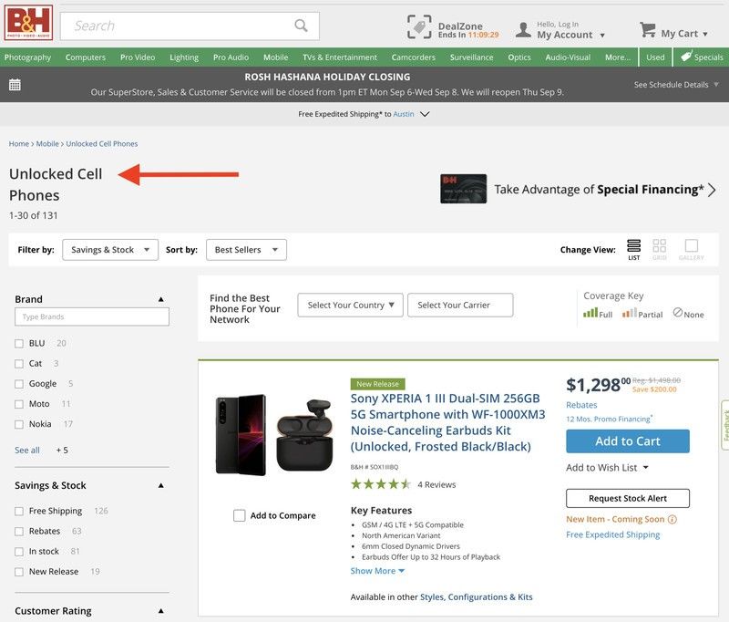Open the Savings & Stock filter dropdown
The height and width of the screenshot is (622, 729).
110,250
